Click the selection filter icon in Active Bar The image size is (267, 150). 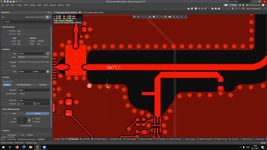tap(134, 17)
